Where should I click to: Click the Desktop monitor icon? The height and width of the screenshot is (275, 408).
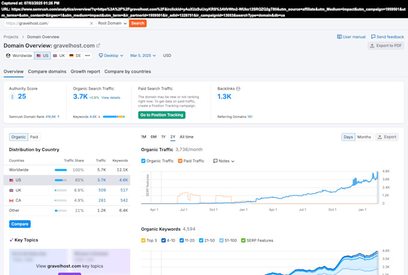tap(101, 55)
